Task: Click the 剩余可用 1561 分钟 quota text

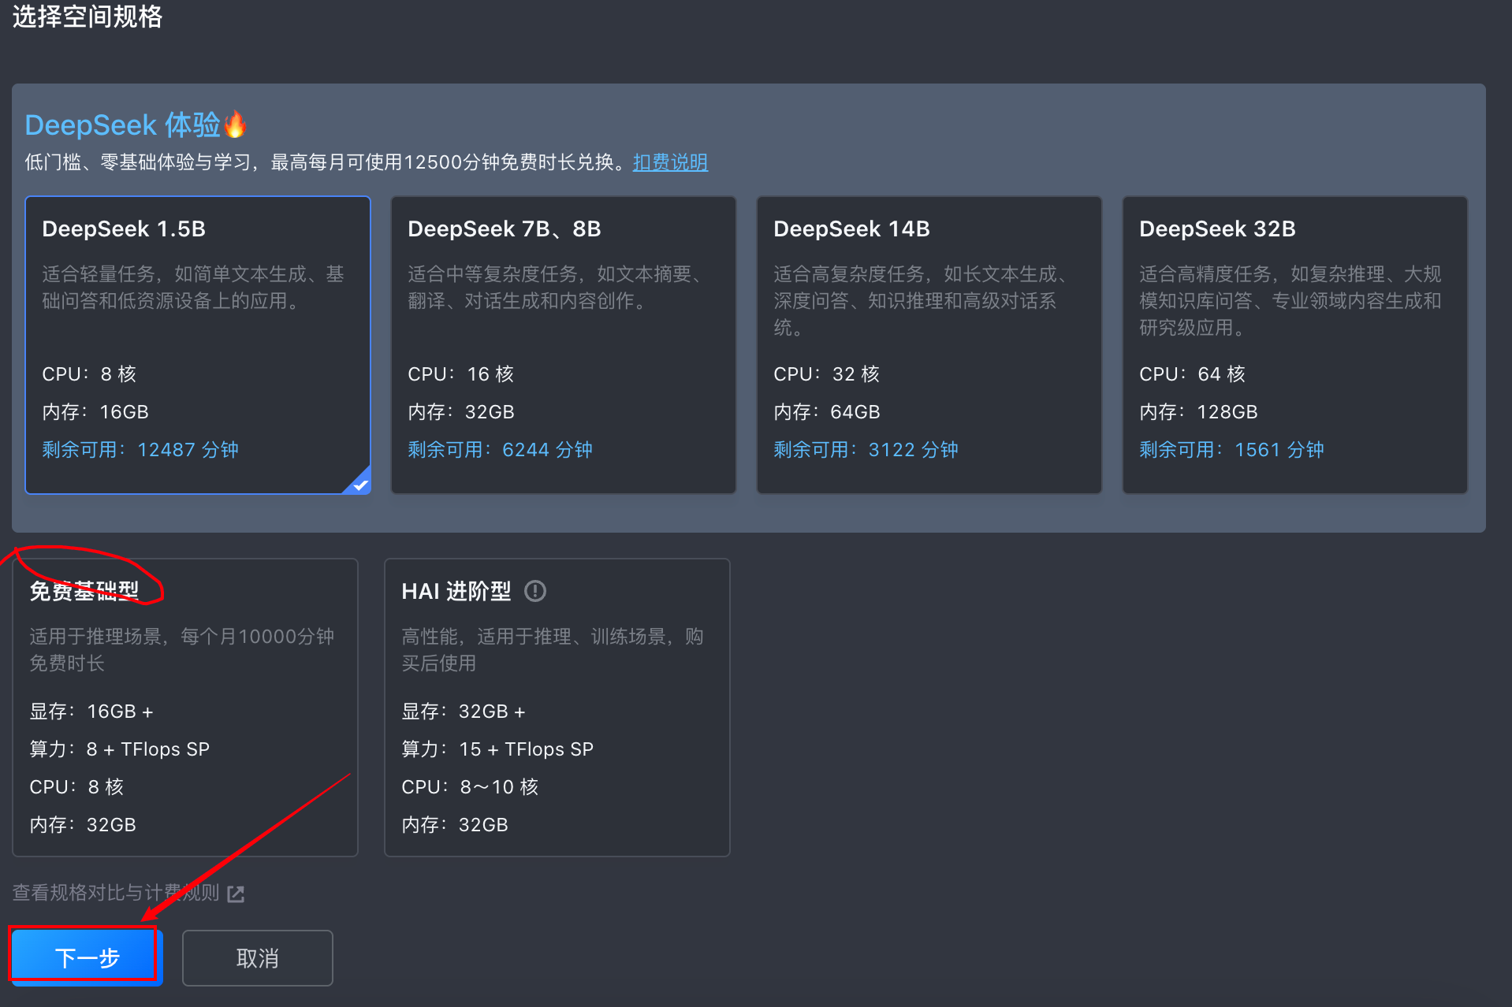Action: click(1231, 449)
